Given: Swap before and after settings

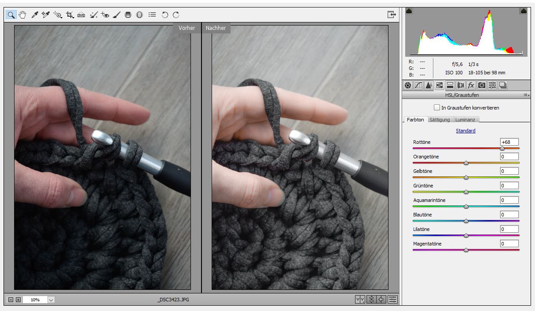Looking at the screenshot, I should click(x=371, y=300).
